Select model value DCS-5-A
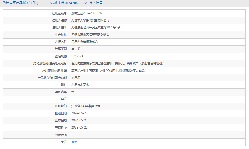249x149 pixels. (77, 56)
